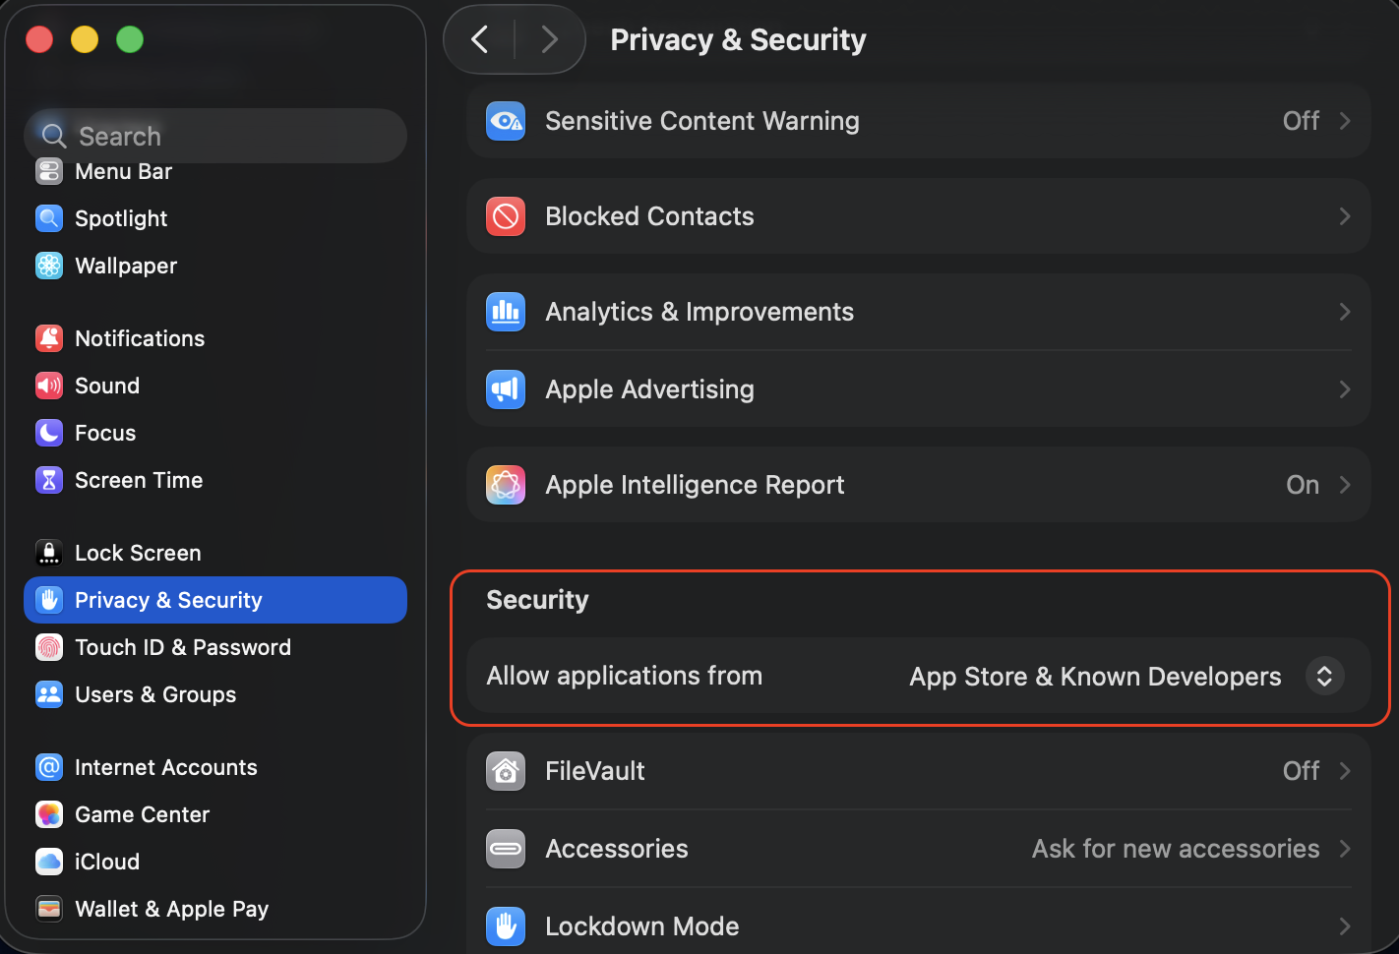1399x954 pixels.
Task: Select Touch ID & Password in sidebar
Action: tap(215, 647)
